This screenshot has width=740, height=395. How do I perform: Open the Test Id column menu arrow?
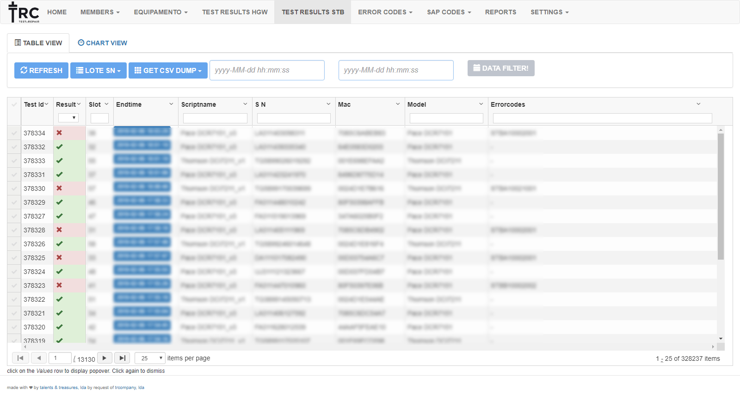pyautogui.click(x=47, y=104)
